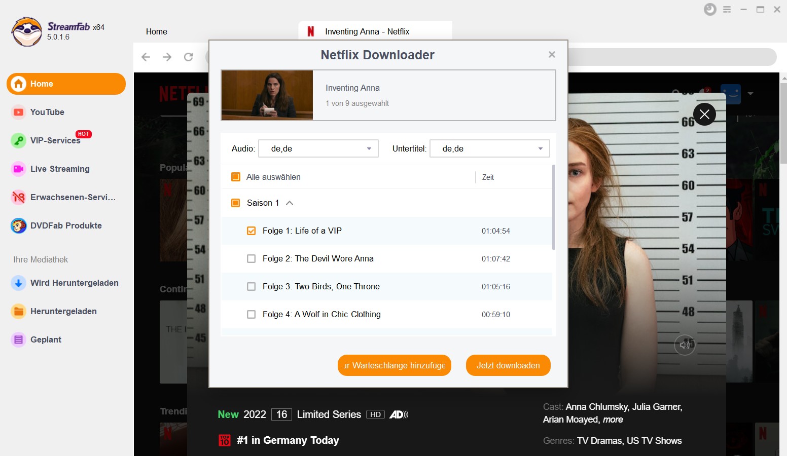Check Folge 3: Two Birds, One Throne
787x456 pixels.
251,286
